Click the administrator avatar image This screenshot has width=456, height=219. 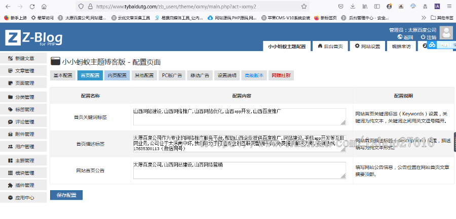pyautogui.click(x=446, y=32)
